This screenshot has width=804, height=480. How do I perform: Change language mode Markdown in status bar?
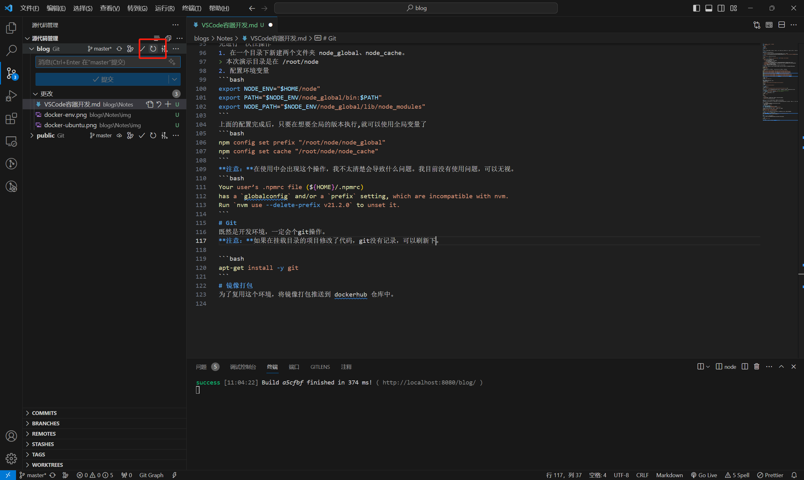(670, 475)
